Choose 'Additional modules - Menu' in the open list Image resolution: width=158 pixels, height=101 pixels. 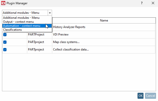tap(21, 18)
